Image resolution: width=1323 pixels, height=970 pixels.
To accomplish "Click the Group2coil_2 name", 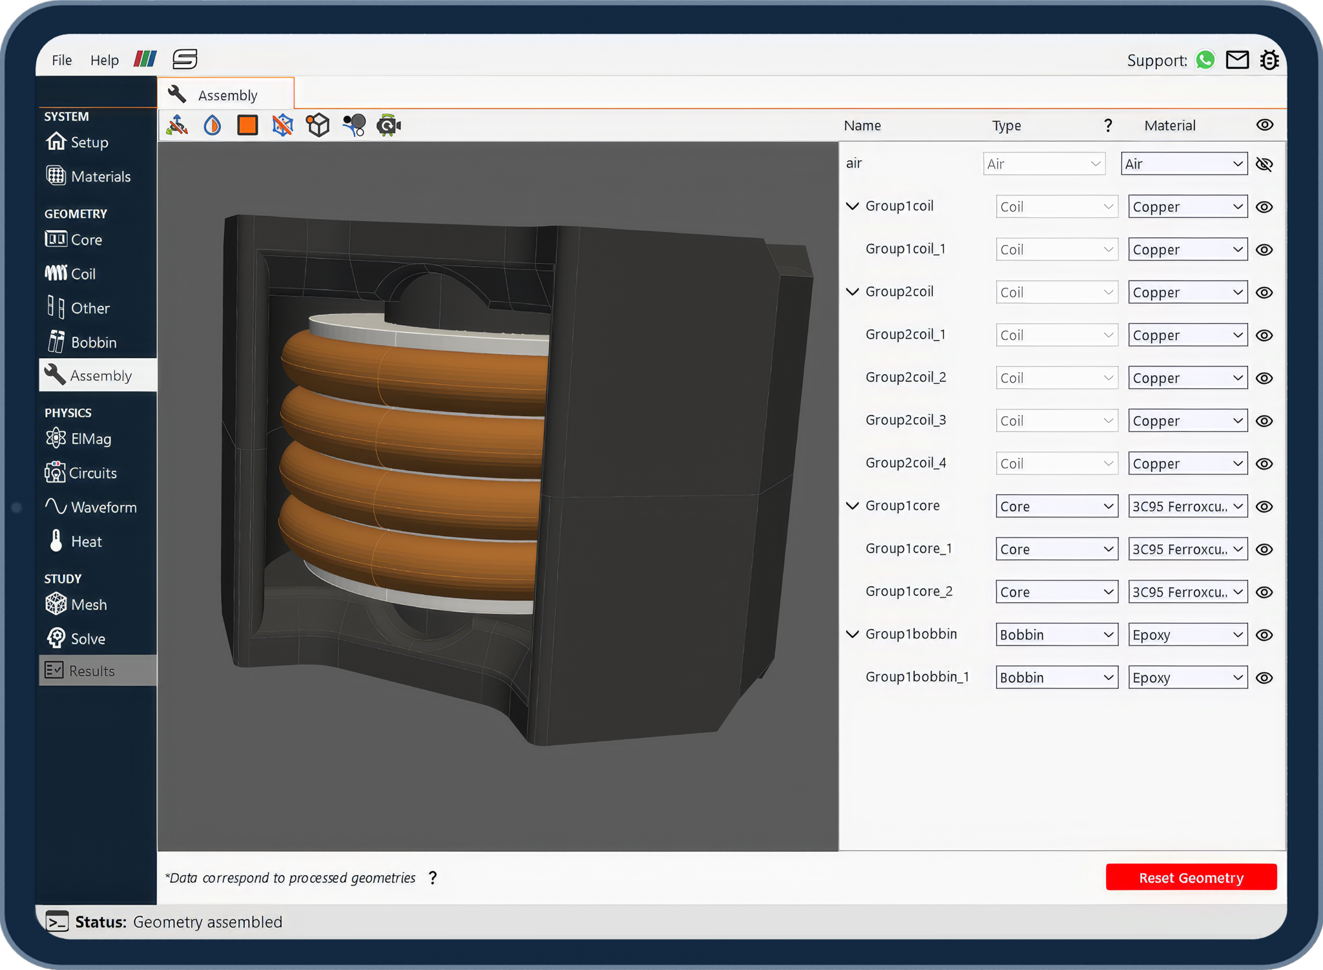I will pyautogui.click(x=906, y=377).
